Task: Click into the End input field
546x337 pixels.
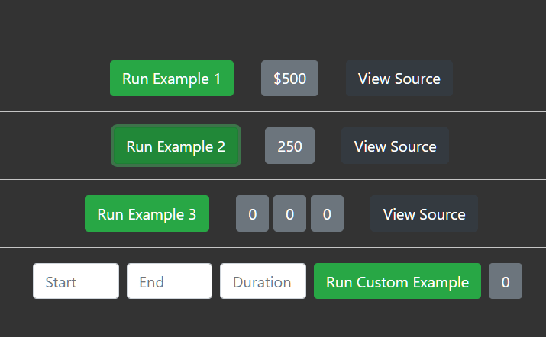Action: click(x=169, y=281)
